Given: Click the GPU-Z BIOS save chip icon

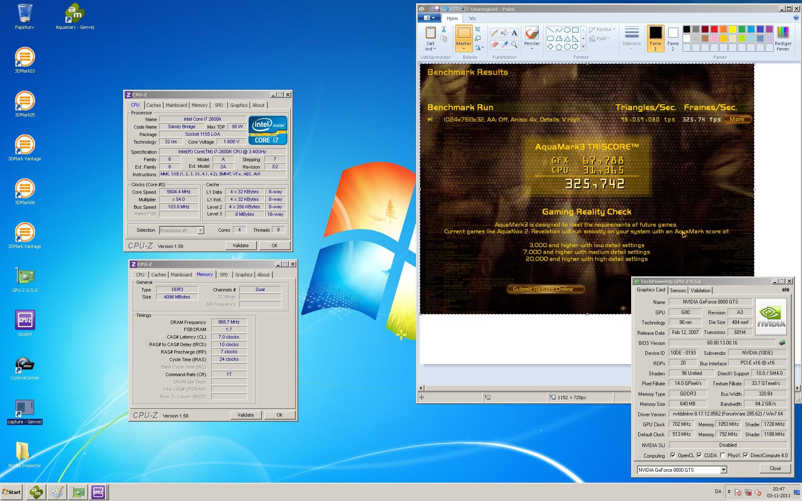Looking at the screenshot, I should (782, 343).
